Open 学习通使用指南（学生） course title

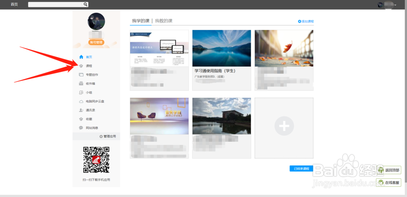pos(215,71)
